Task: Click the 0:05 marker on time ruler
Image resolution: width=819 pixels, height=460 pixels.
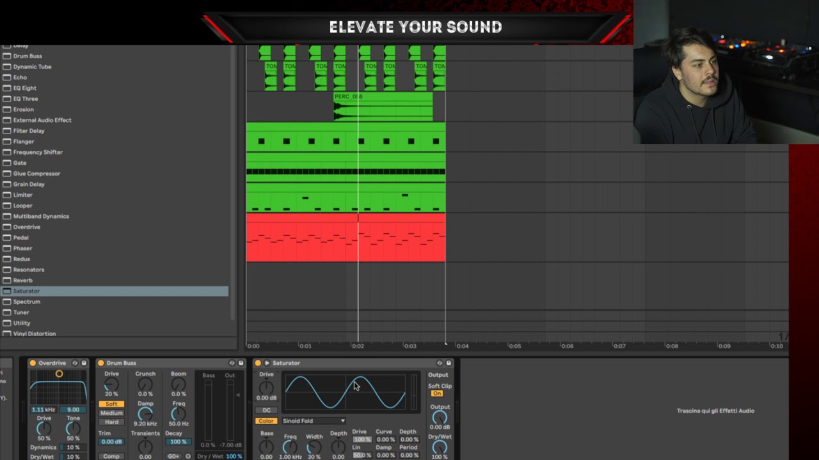Action: coord(515,346)
